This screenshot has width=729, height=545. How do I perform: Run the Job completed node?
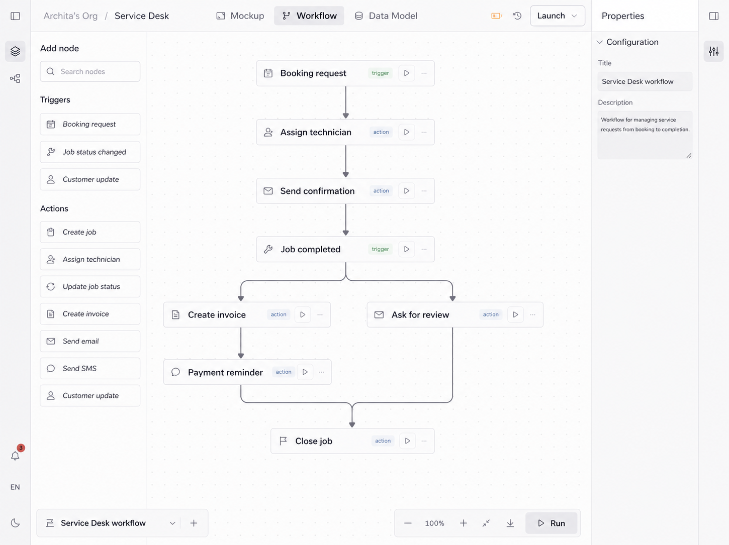(x=406, y=249)
